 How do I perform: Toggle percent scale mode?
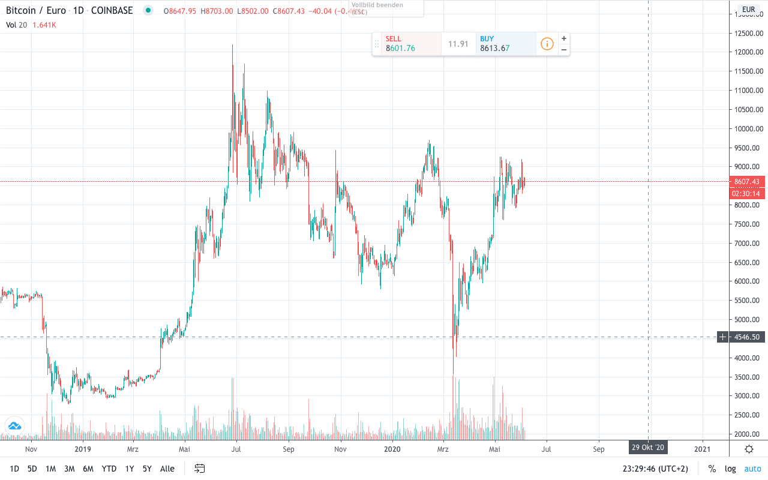tap(712, 469)
